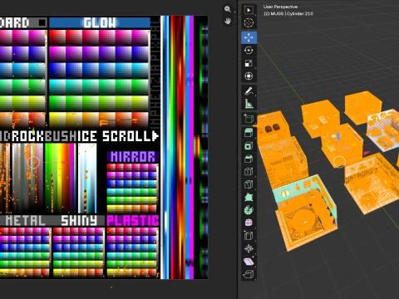Activate the 3D Cursor tool

pyautogui.click(x=249, y=22)
